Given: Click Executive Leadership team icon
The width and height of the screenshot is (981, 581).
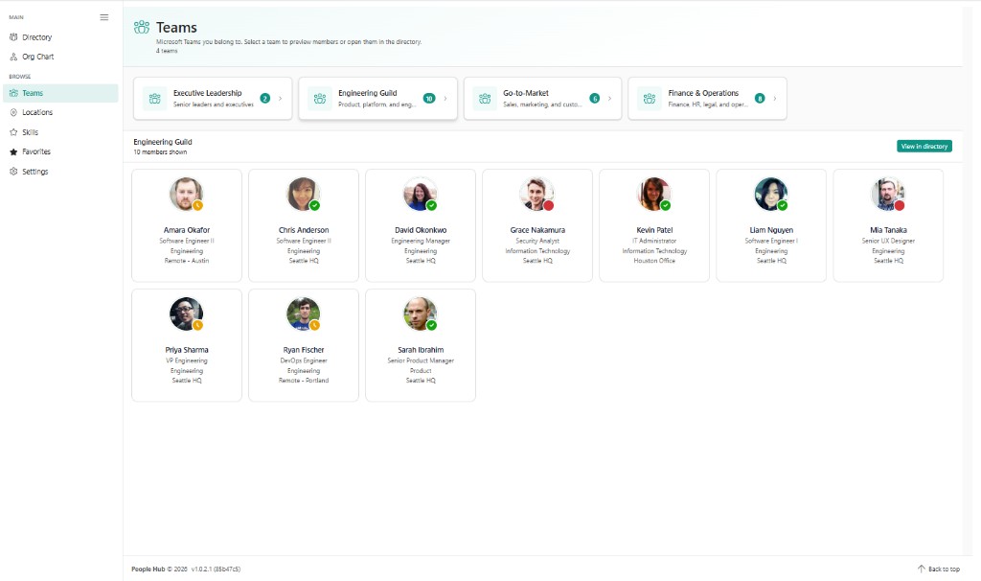Looking at the screenshot, I should pyautogui.click(x=154, y=99).
